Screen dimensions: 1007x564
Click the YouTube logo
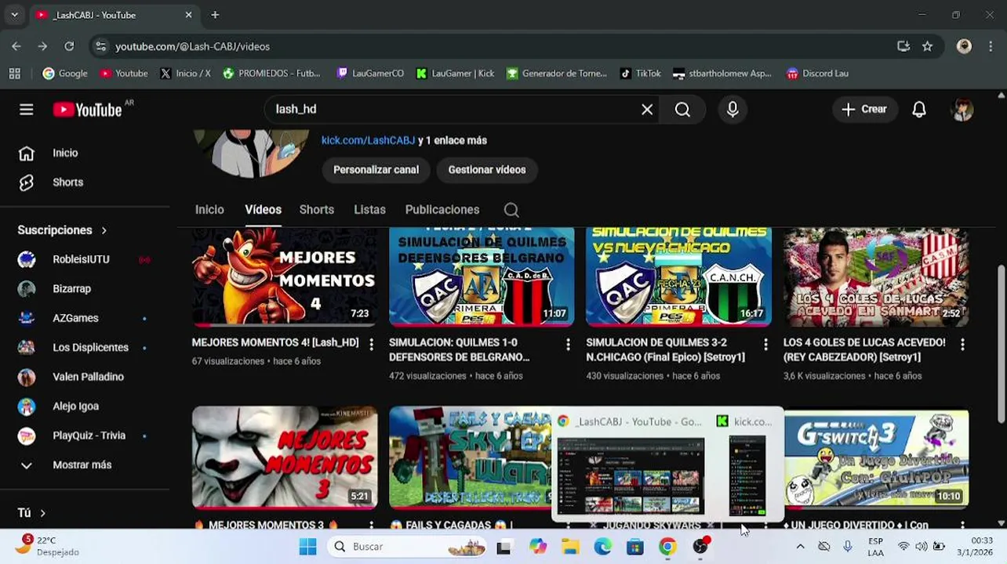87,110
